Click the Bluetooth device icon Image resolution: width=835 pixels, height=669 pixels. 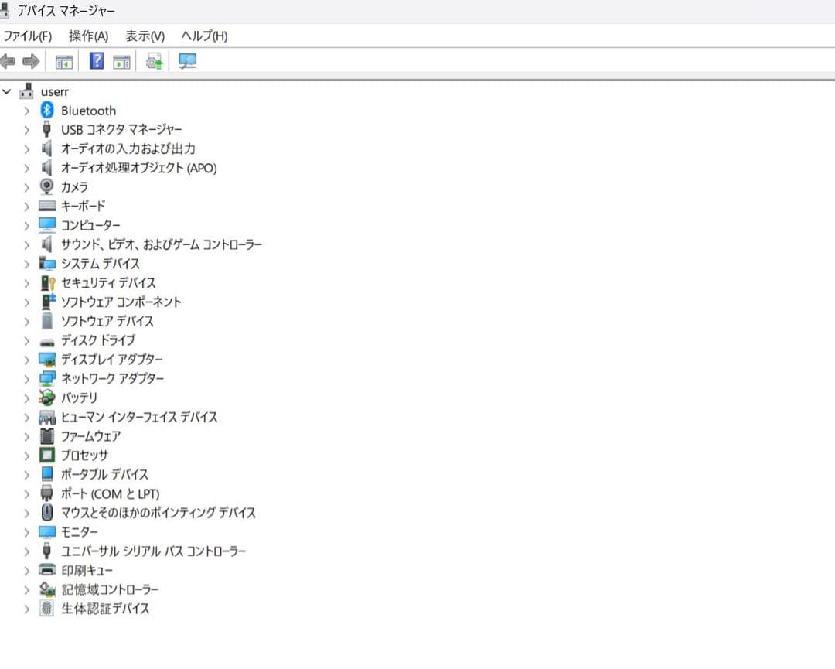(46, 110)
